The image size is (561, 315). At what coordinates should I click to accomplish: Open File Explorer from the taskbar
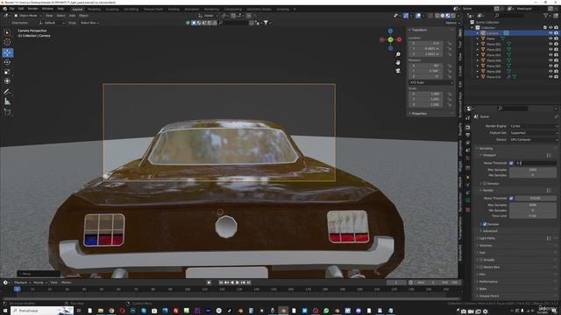tap(101, 311)
